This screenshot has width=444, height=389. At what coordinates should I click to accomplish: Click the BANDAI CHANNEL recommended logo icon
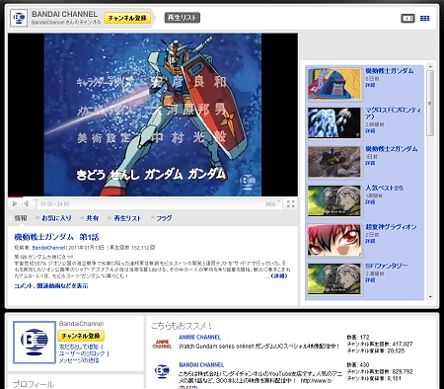click(162, 371)
